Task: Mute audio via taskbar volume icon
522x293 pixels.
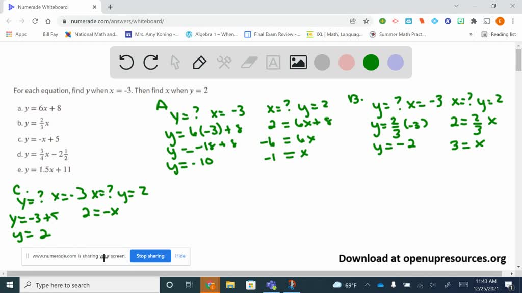Action: coord(433,285)
